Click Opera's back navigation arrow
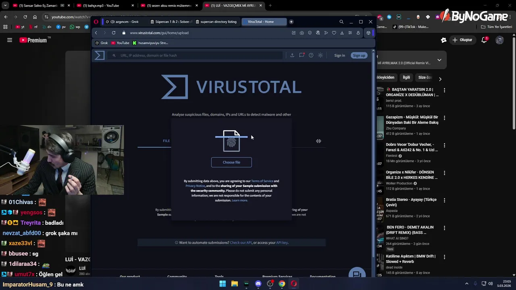 96,33
